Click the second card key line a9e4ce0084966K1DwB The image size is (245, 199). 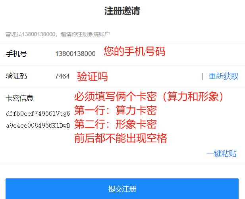tap(38, 126)
